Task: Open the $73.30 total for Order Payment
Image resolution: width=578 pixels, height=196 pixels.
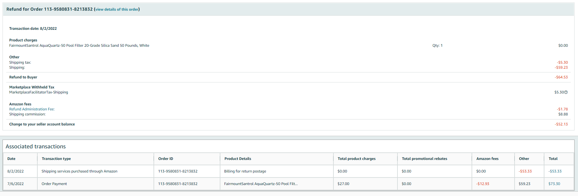Action: 554,184
